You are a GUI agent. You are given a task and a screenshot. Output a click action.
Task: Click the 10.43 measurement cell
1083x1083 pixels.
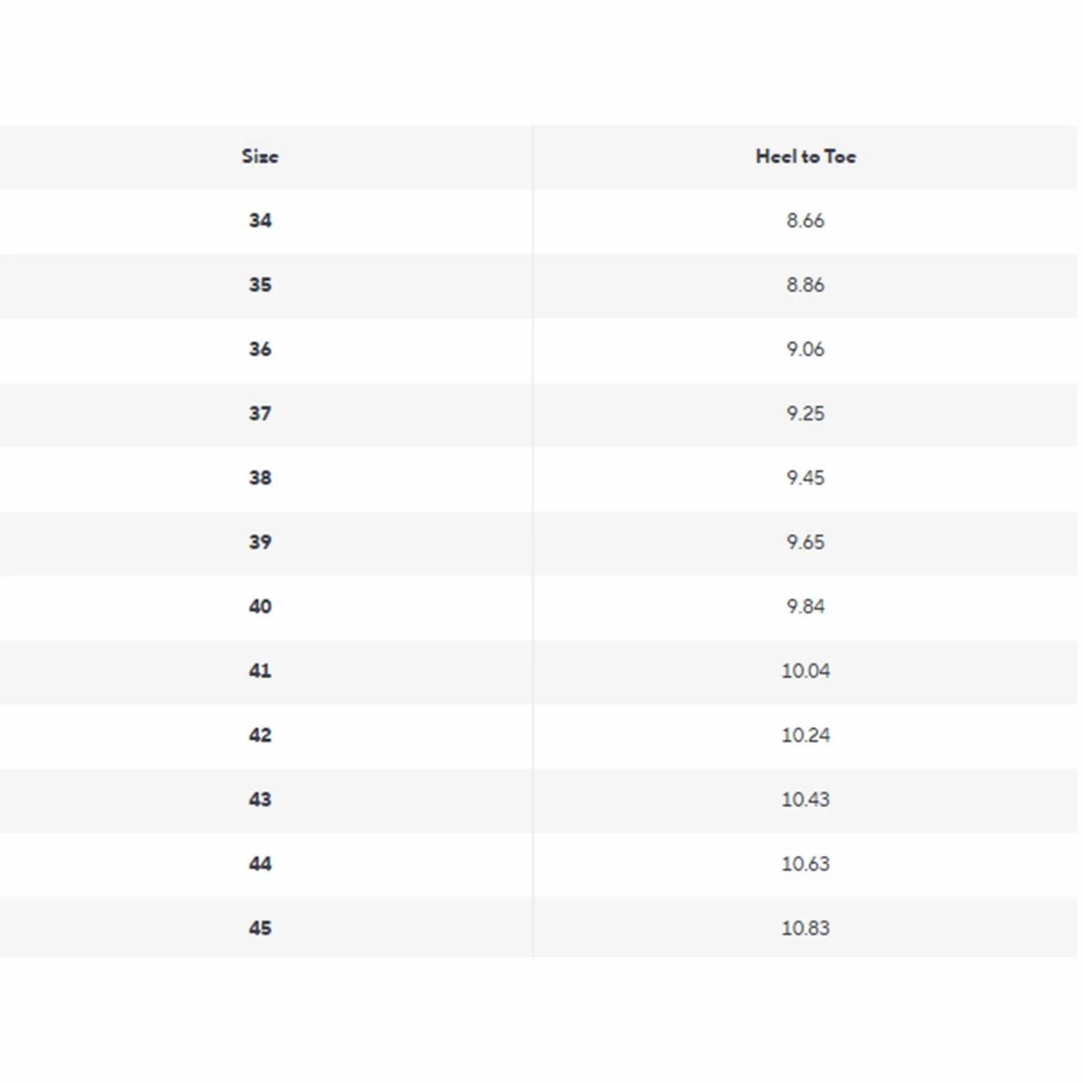(x=806, y=799)
